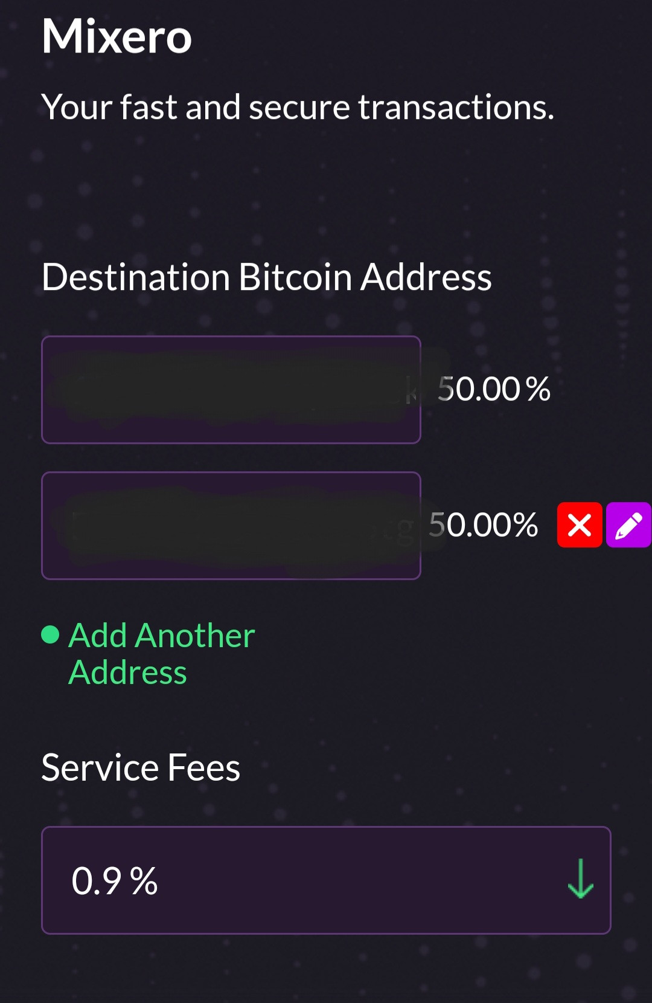This screenshot has height=1003, width=652.
Task: Add Another Address link
Action: (x=161, y=654)
